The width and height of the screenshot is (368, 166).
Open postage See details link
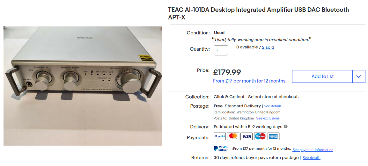click(x=272, y=106)
